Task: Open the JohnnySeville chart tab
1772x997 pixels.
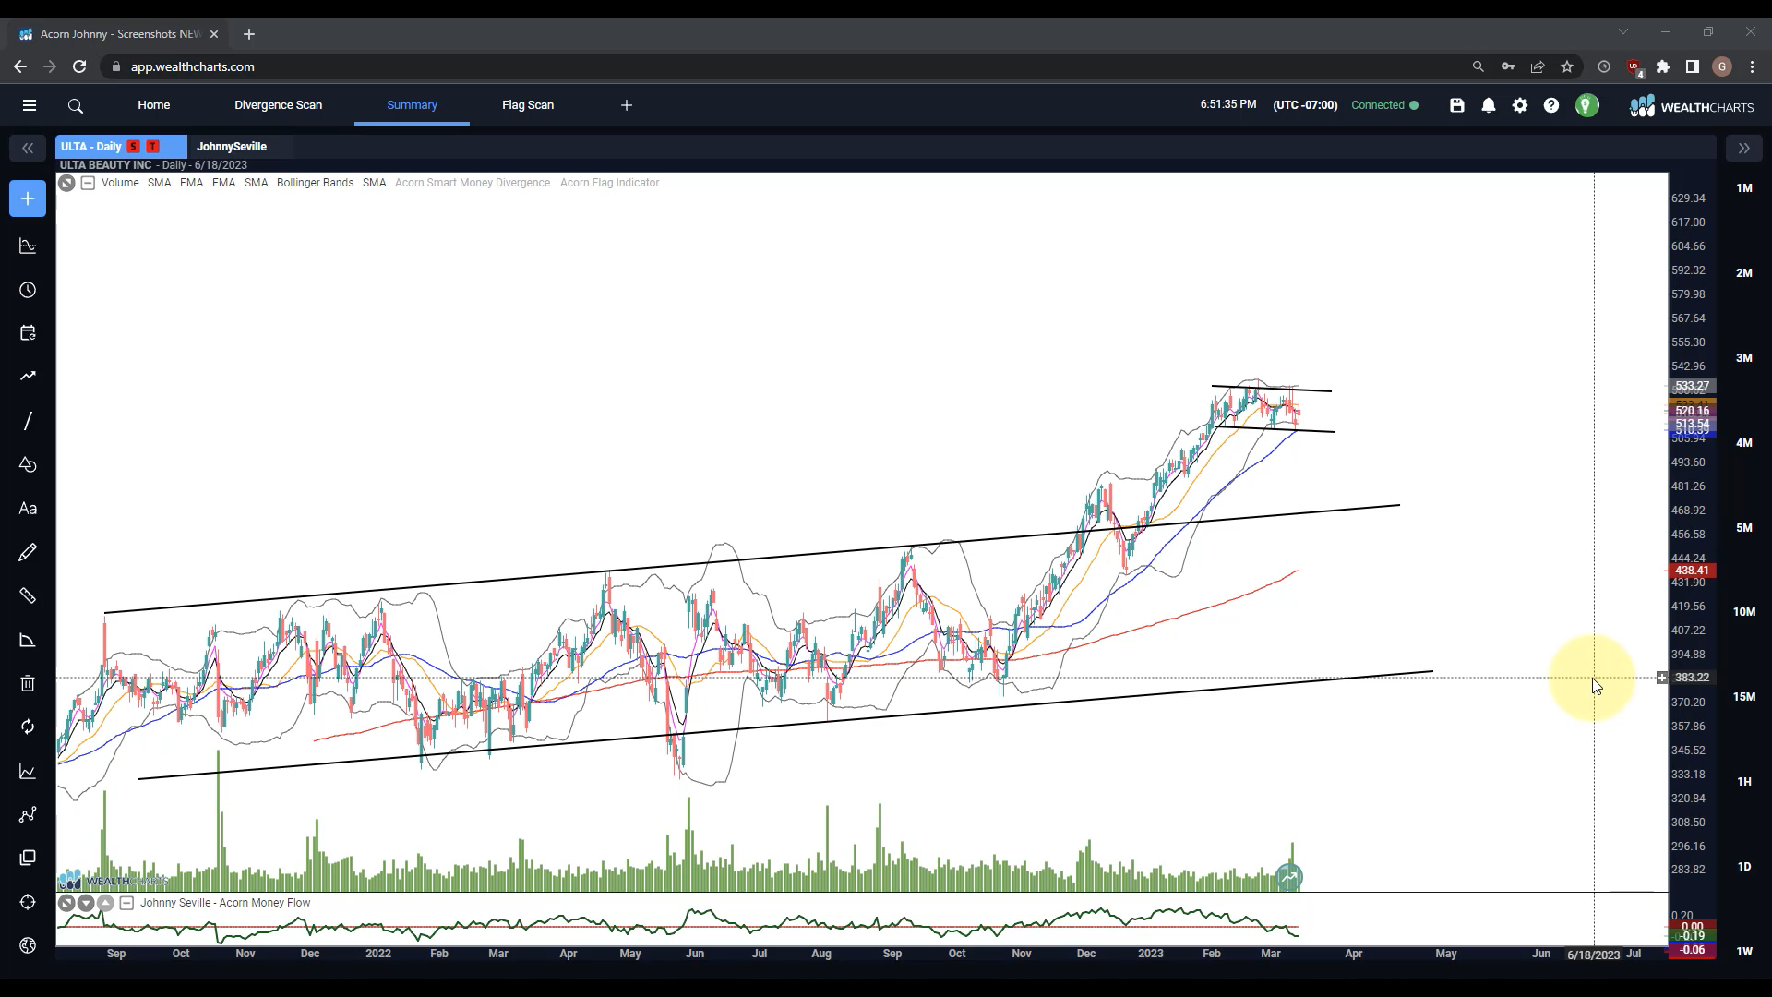Action: (232, 147)
